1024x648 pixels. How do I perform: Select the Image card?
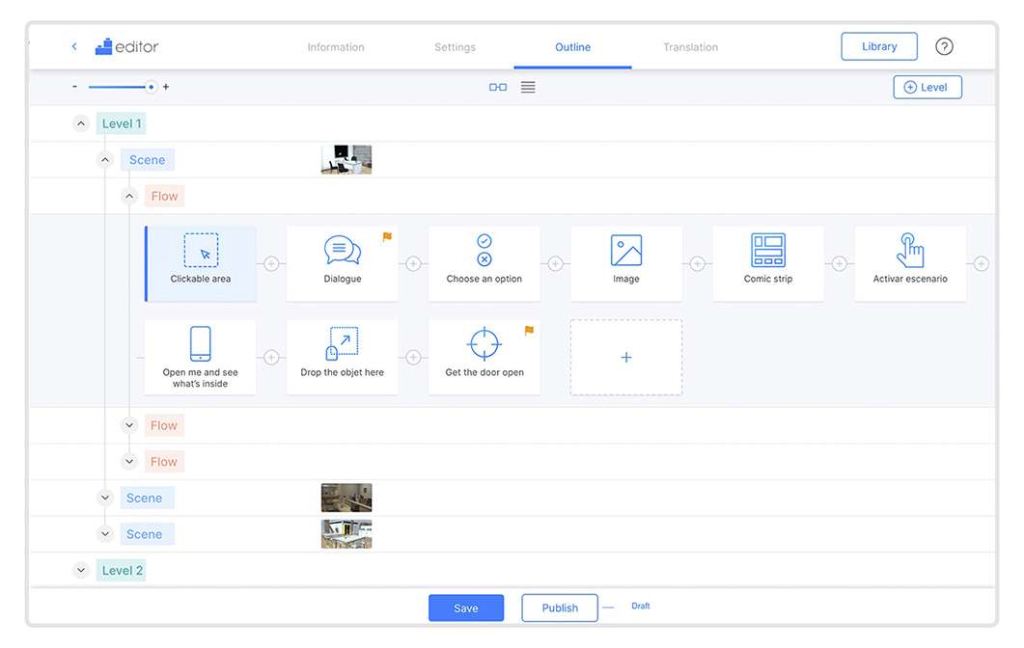point(626,263)
